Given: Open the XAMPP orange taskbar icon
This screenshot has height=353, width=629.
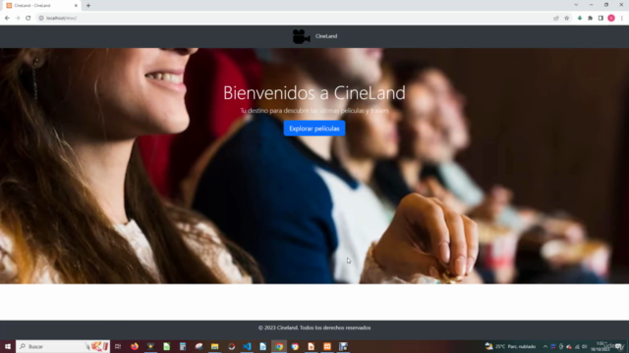Looking at the screenshot, I should tap(327, 346).
